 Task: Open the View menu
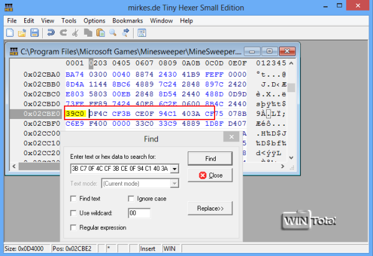pos(48,21)
